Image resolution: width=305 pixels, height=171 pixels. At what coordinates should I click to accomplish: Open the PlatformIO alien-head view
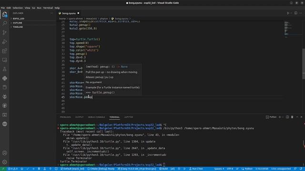4,96
